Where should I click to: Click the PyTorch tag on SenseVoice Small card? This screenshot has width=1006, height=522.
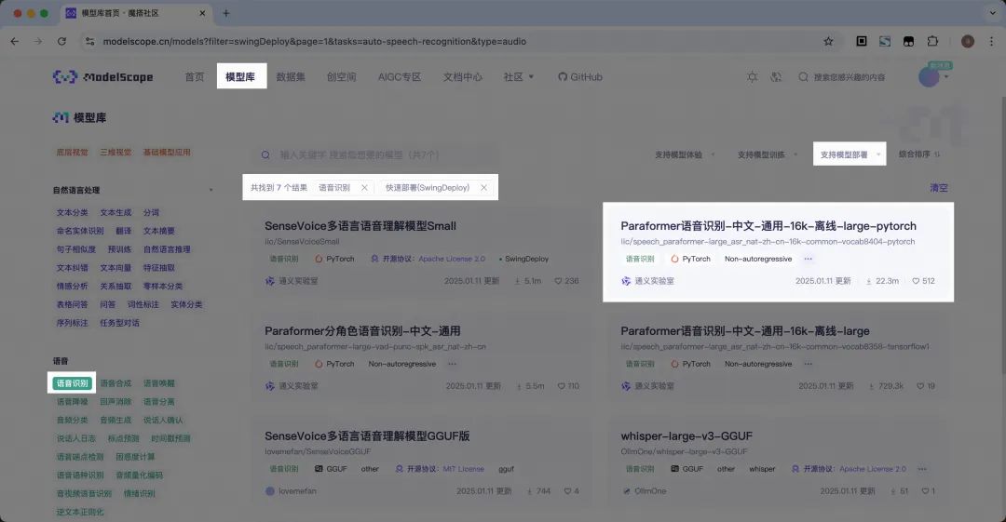click(x=334, y=259)
